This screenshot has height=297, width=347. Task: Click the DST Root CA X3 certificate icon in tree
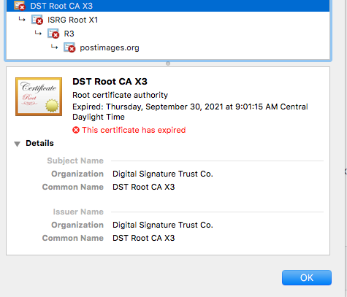click(x=20, y=6)
